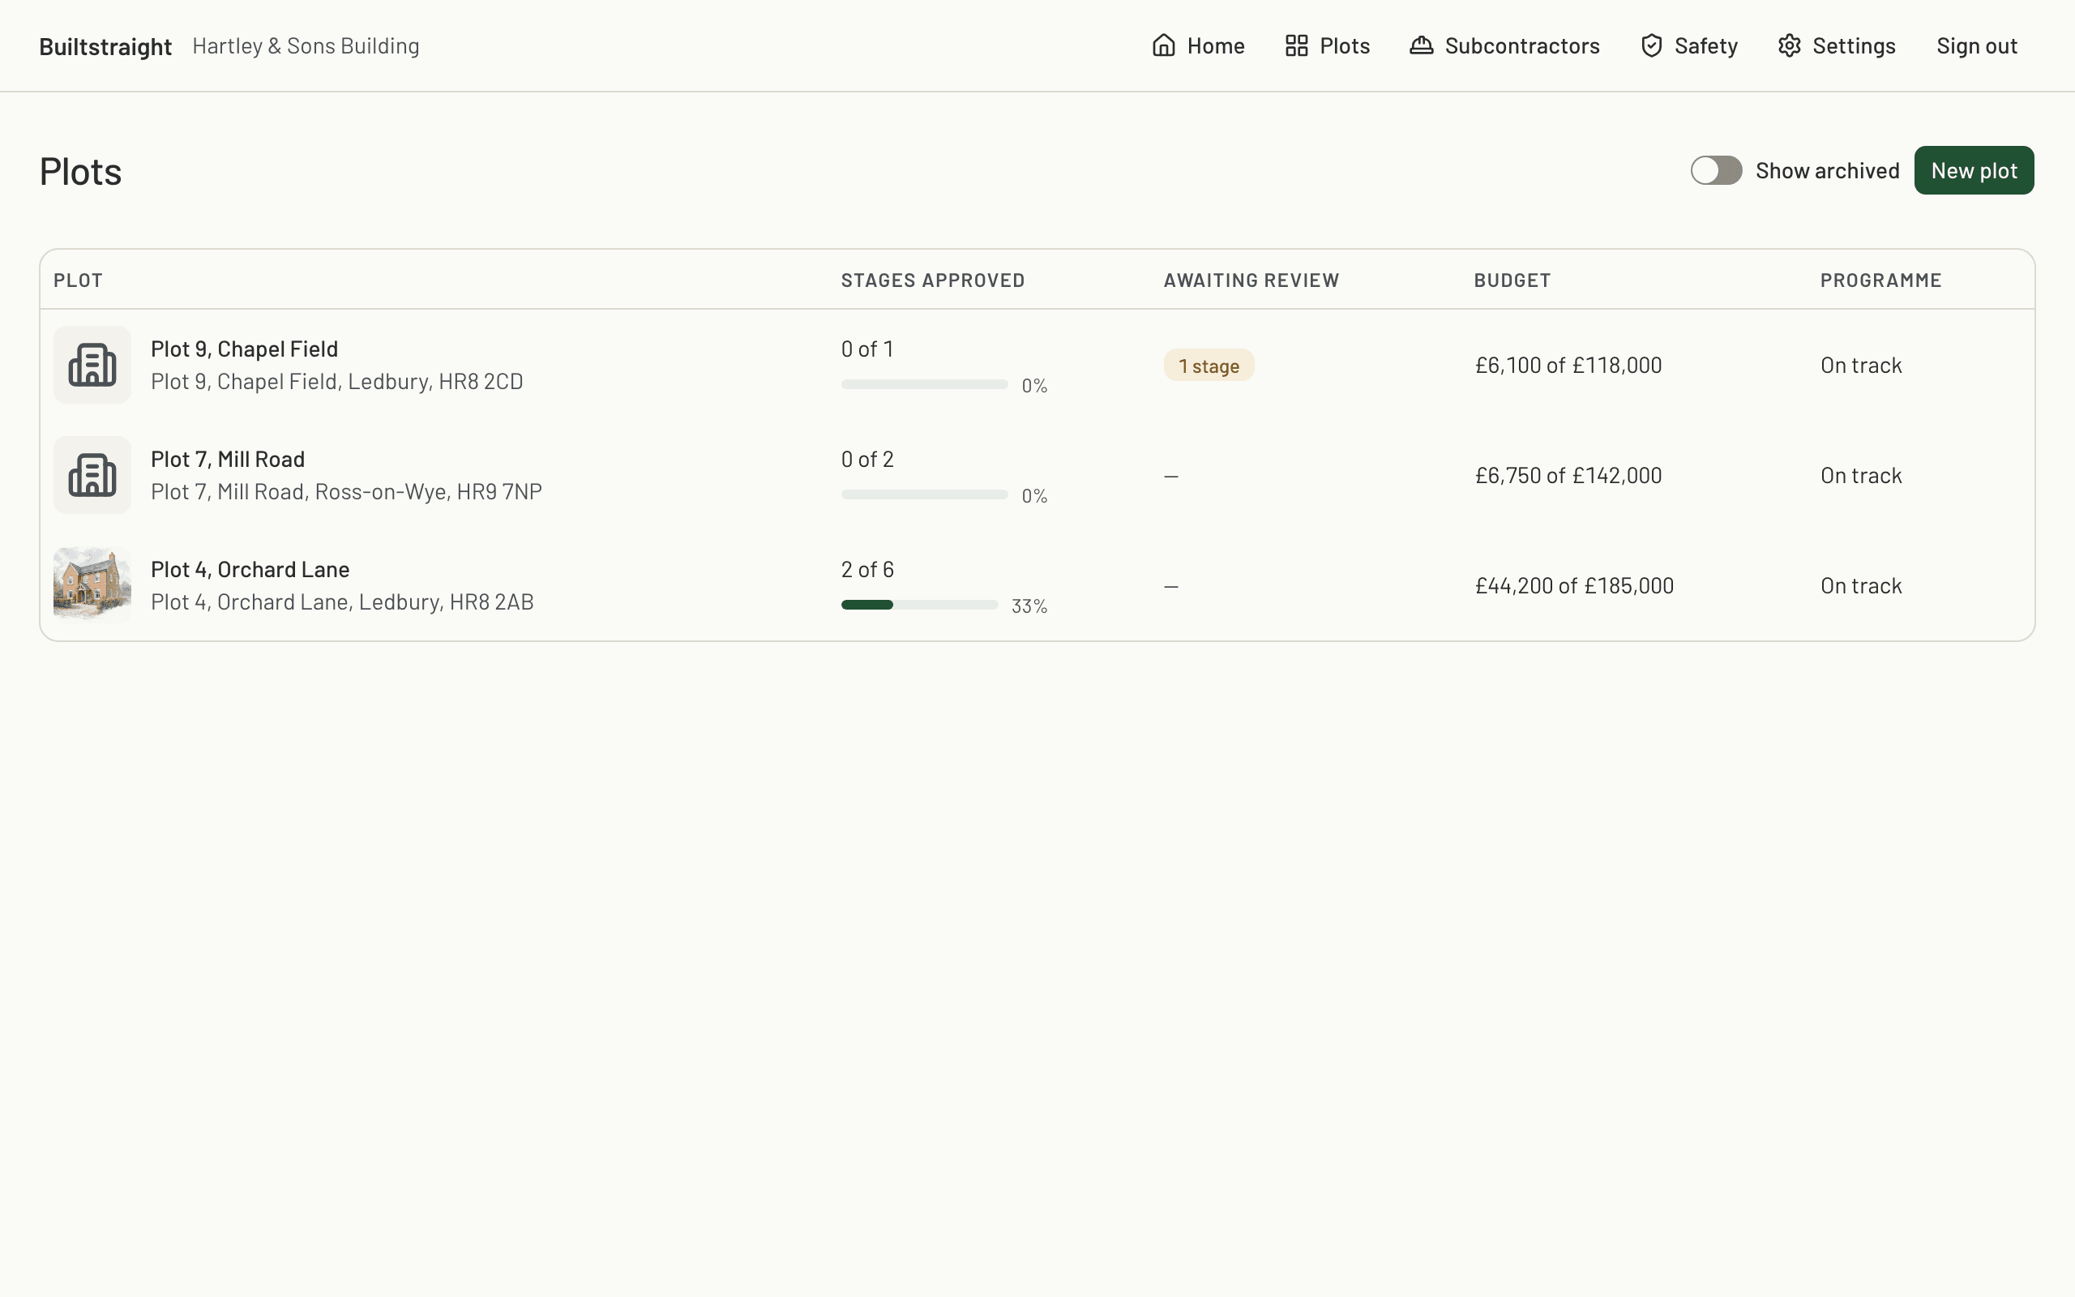Click '0 of 1' stages approved text
The width and height of the screenshot is (2075, 1297).
coord(868,349)
